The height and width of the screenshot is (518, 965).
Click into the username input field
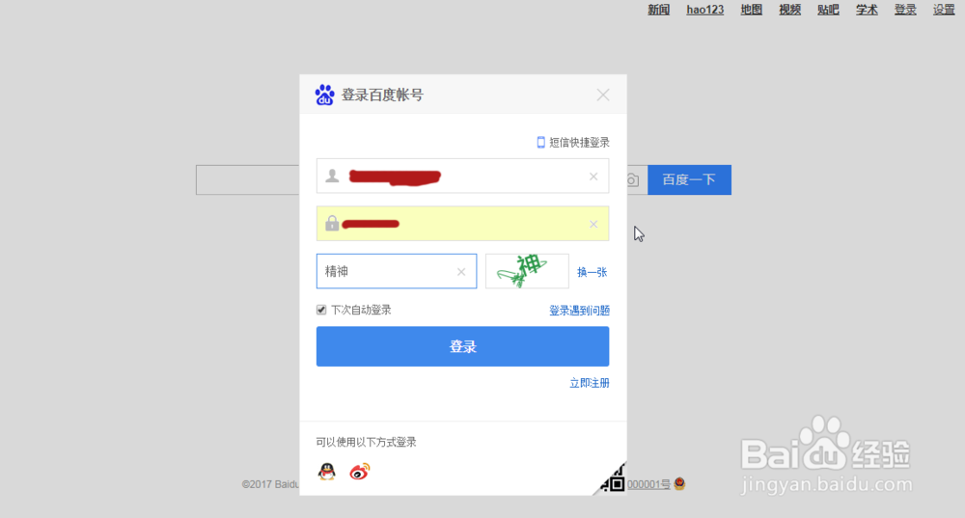[x=463, y=176]
